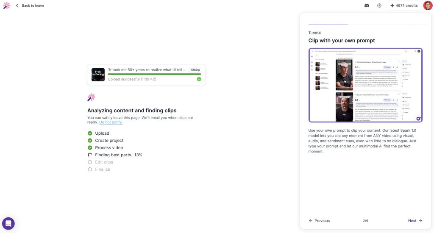Click the Upload step green checkmark
The width and height of the screenshot is (434, 233).
(90, 133)
